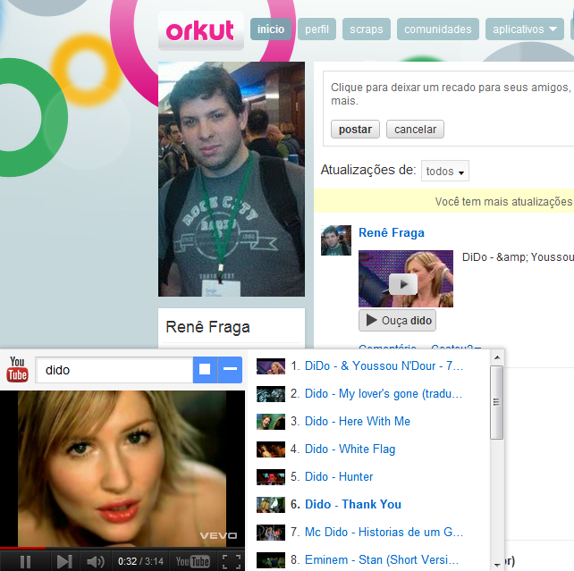Click the 'Você tem mais atualizações' banner
The width and height of the screenshot is (574, 571).
443,201
